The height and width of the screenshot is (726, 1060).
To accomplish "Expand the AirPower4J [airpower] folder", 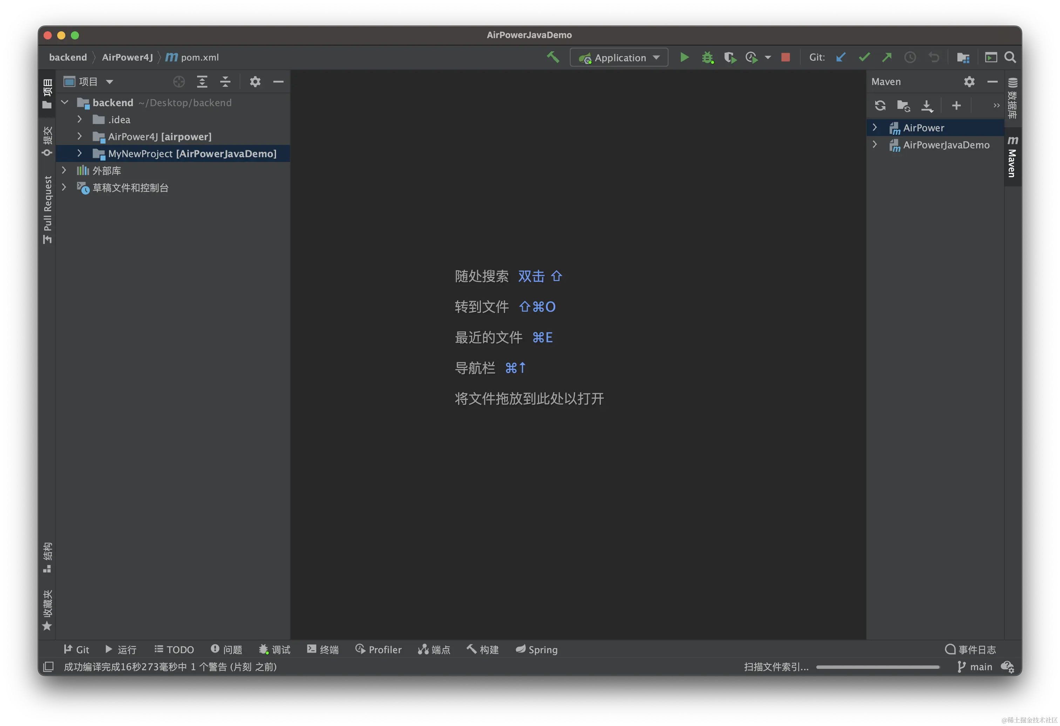I will pyautogui.click(x=79, y=136).
